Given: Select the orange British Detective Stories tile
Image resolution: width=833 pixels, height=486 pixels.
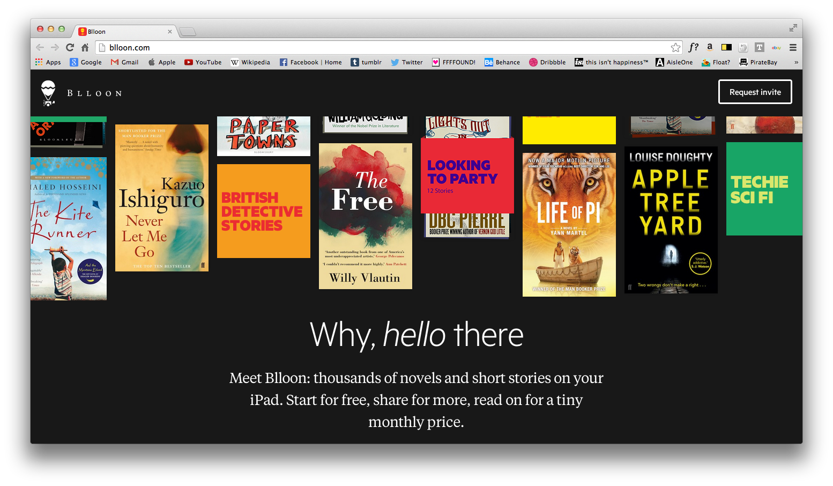Looking at the screenshot, I should [x=263, y=211].
